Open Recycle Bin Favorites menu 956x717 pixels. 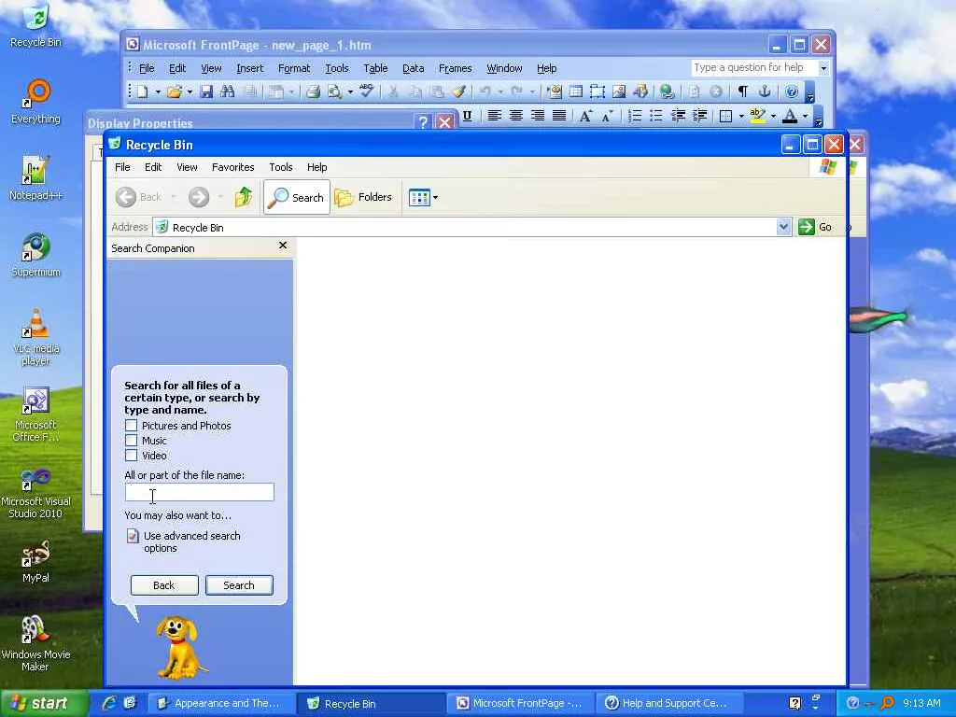(x=232, y=167)
